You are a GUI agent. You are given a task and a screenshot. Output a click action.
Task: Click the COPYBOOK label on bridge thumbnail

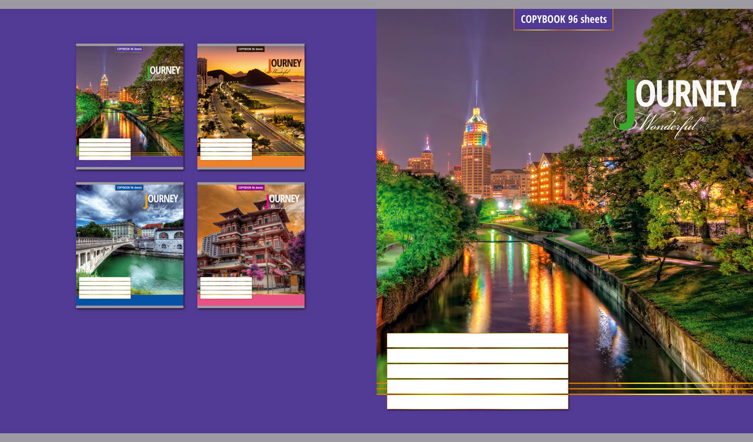point(129,187)
